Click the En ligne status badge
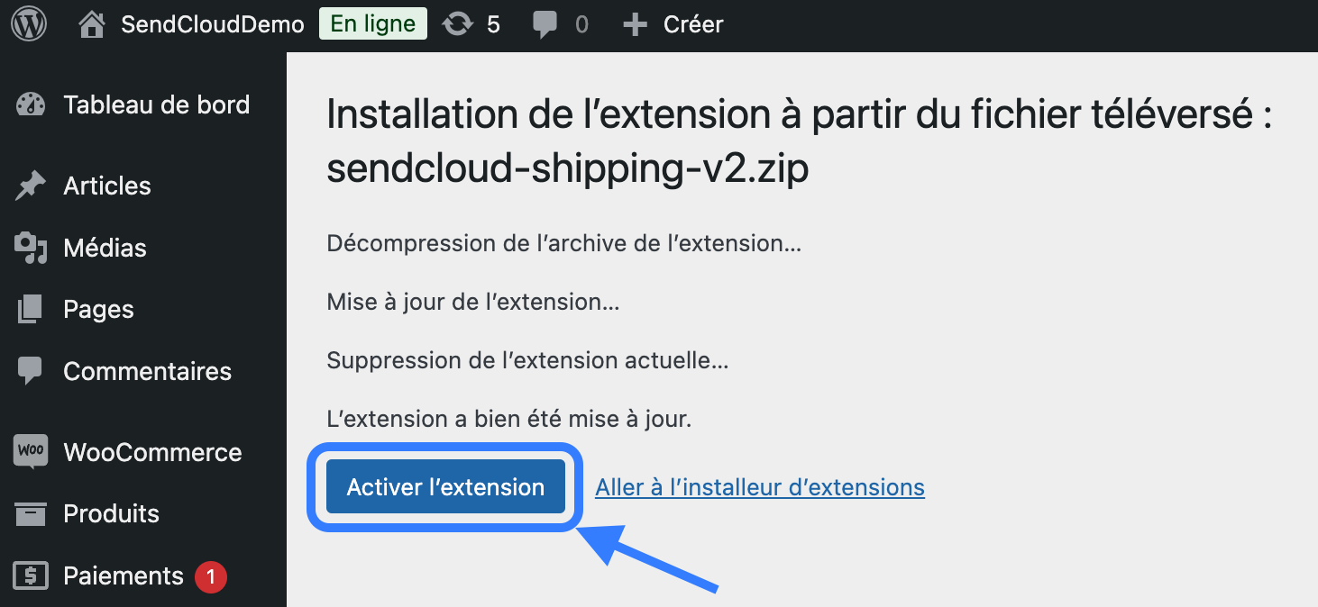This screenshot has height=607, width=1318. click(x=373, y=24)
